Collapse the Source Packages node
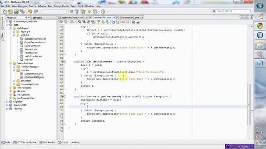266x149 pixels. 10,63
